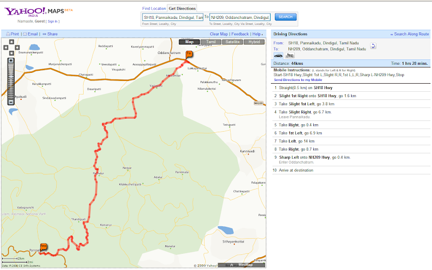Switch to Satellite view
This screenshot has width=432, height=270.
[x=233, y=42]
